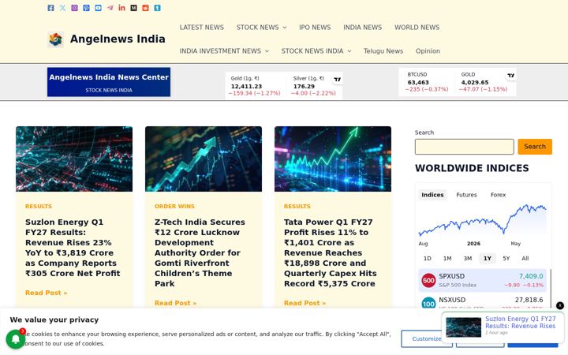Viewport: 568px width, 355px height.
Task: Close the Suzlon Energy notification popup
Action: pyautogui.click(x=559, y=305)
